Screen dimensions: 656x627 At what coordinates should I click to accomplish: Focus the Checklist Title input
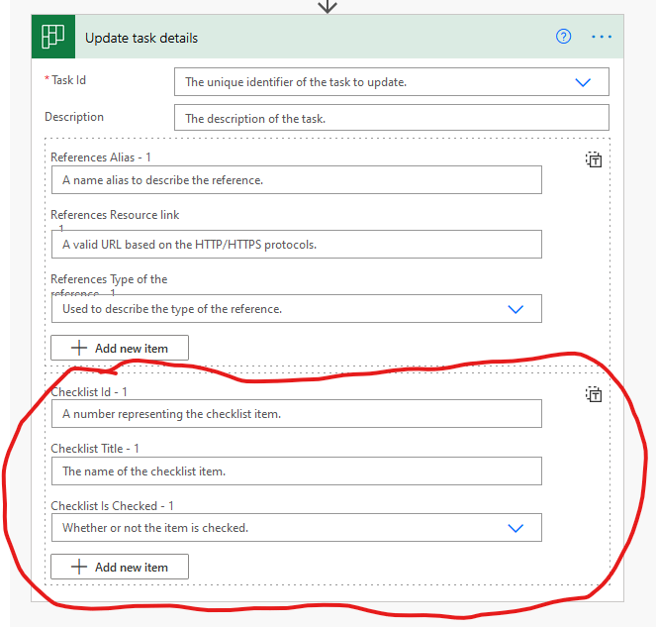click(296, 471)
